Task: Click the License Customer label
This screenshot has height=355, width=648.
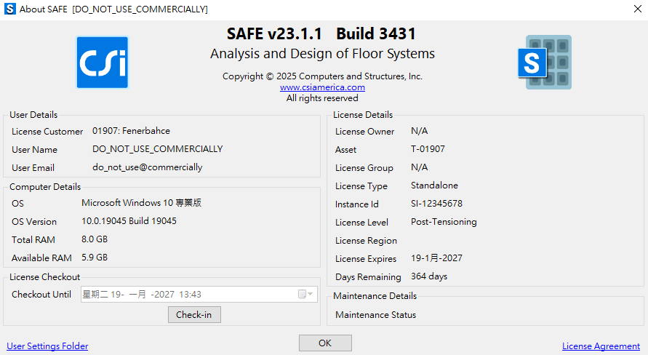Action: (47, 132)
